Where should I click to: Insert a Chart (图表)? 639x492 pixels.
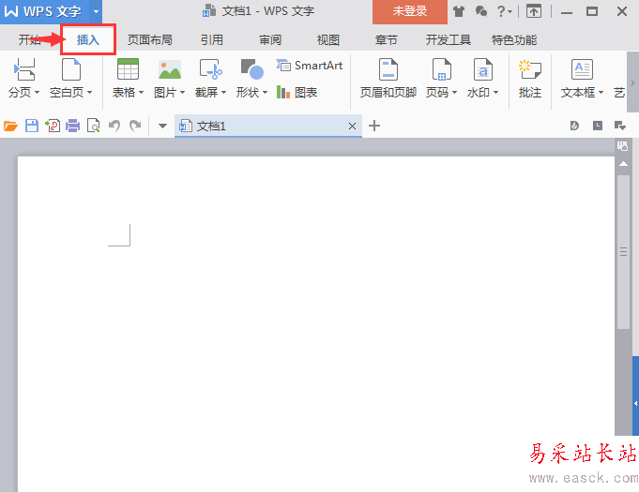(297, 93)
